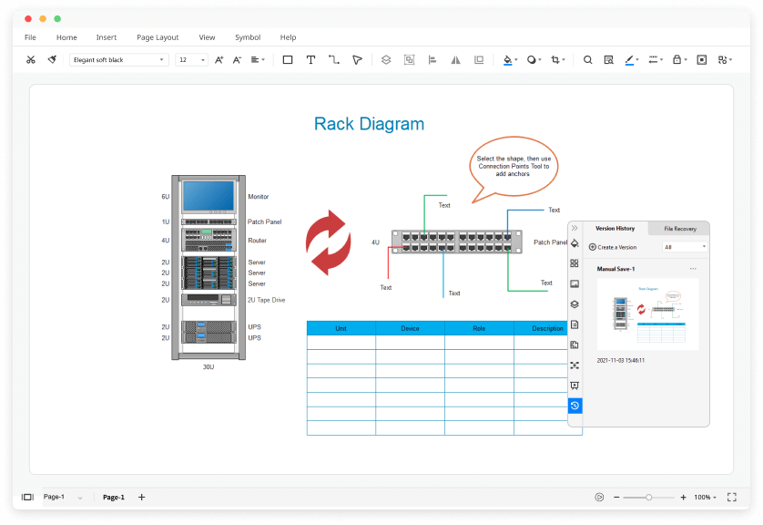Screen dimensions: 763x525
Task: Add a new page with the plus button
Action: tap(141, 497)
